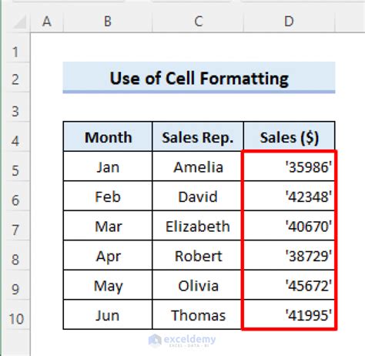Click the sales value '35986'
This screenshot has height=356, width=365.
click(x=290, y=166)
